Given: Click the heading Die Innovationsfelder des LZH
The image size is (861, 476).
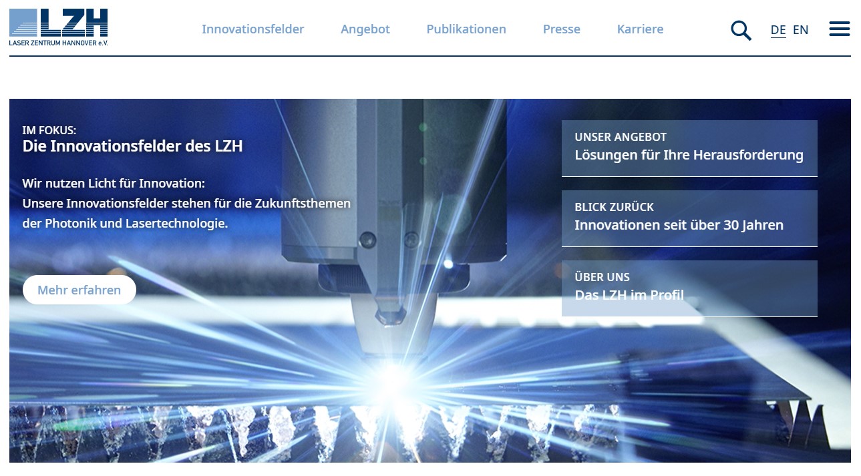Looking at the screenshot, I should pos(132,146).
